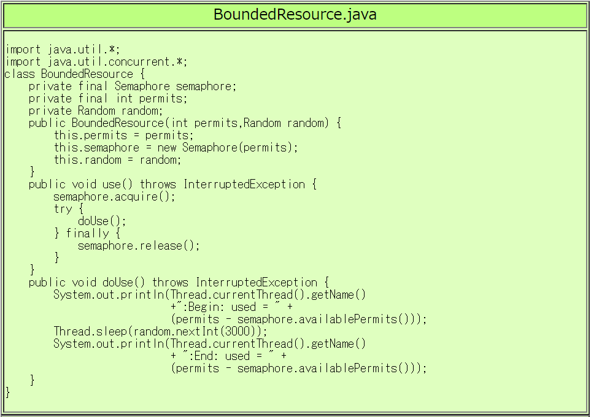Click the public void doUse() method signature
591x417 pixels.
(x=179, y=283)
